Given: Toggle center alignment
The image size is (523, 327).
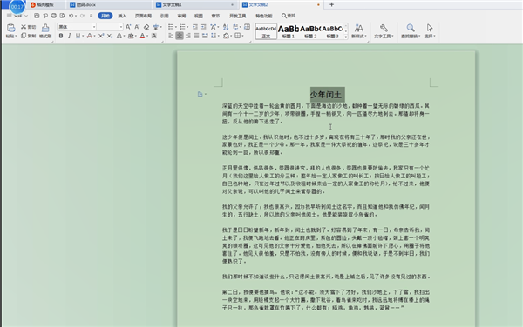Looking at the screenshot, I should click(x=180, y=36).
